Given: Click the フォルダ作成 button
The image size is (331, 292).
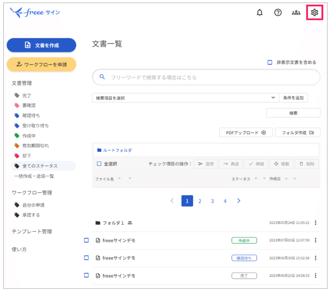Looking at the screenshot, I should [298, 133].
